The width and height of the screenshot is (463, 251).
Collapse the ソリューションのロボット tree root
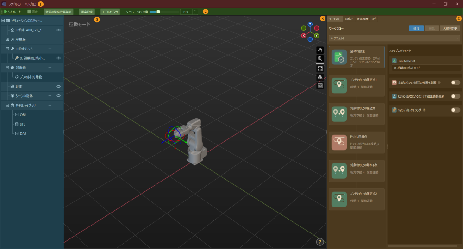click(x=3, y=21)
